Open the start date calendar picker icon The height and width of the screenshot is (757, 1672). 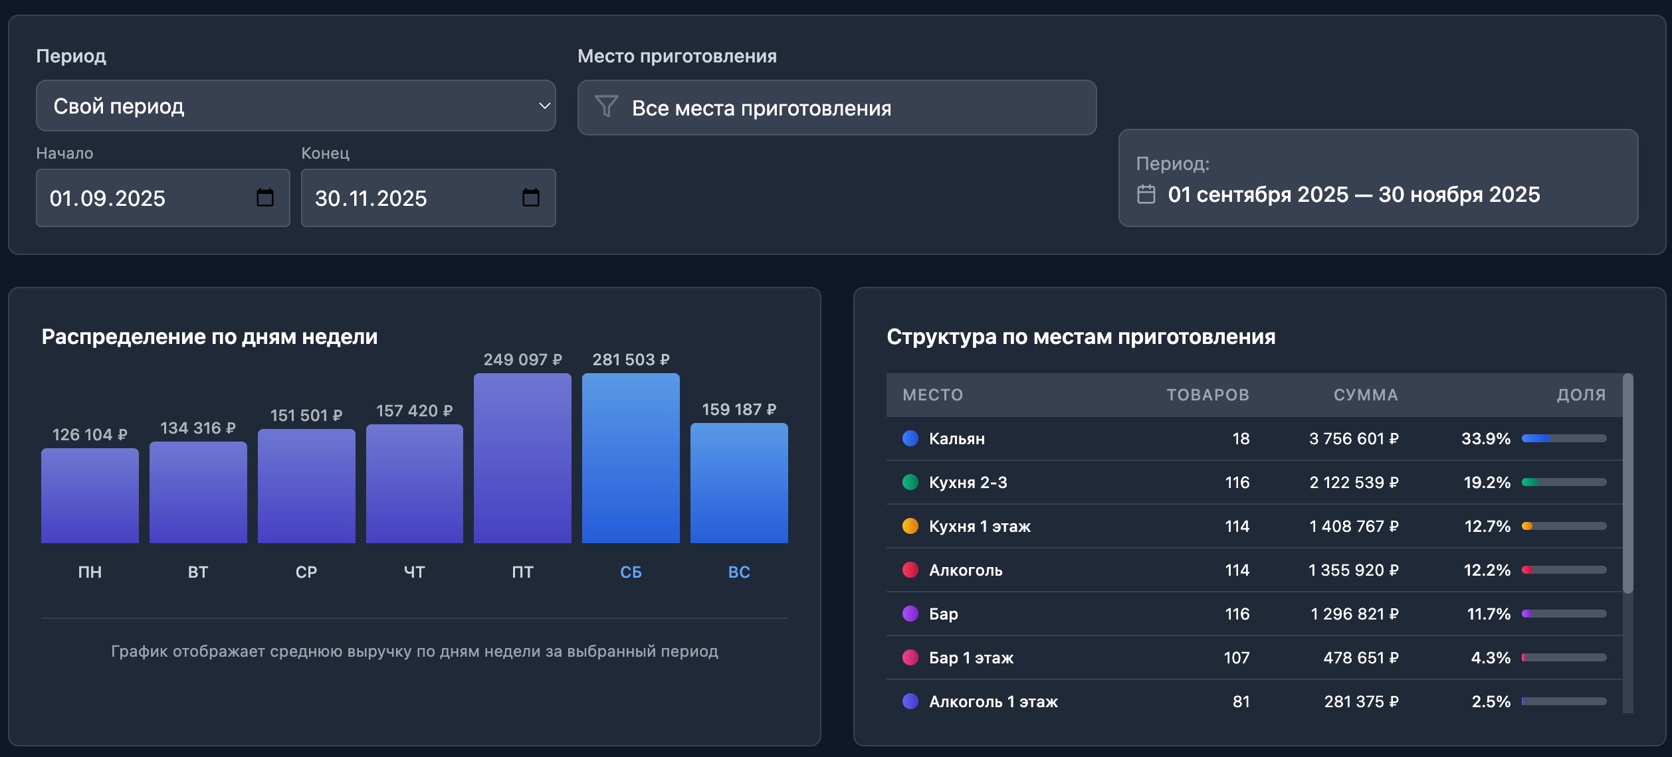tap(264, 197)
